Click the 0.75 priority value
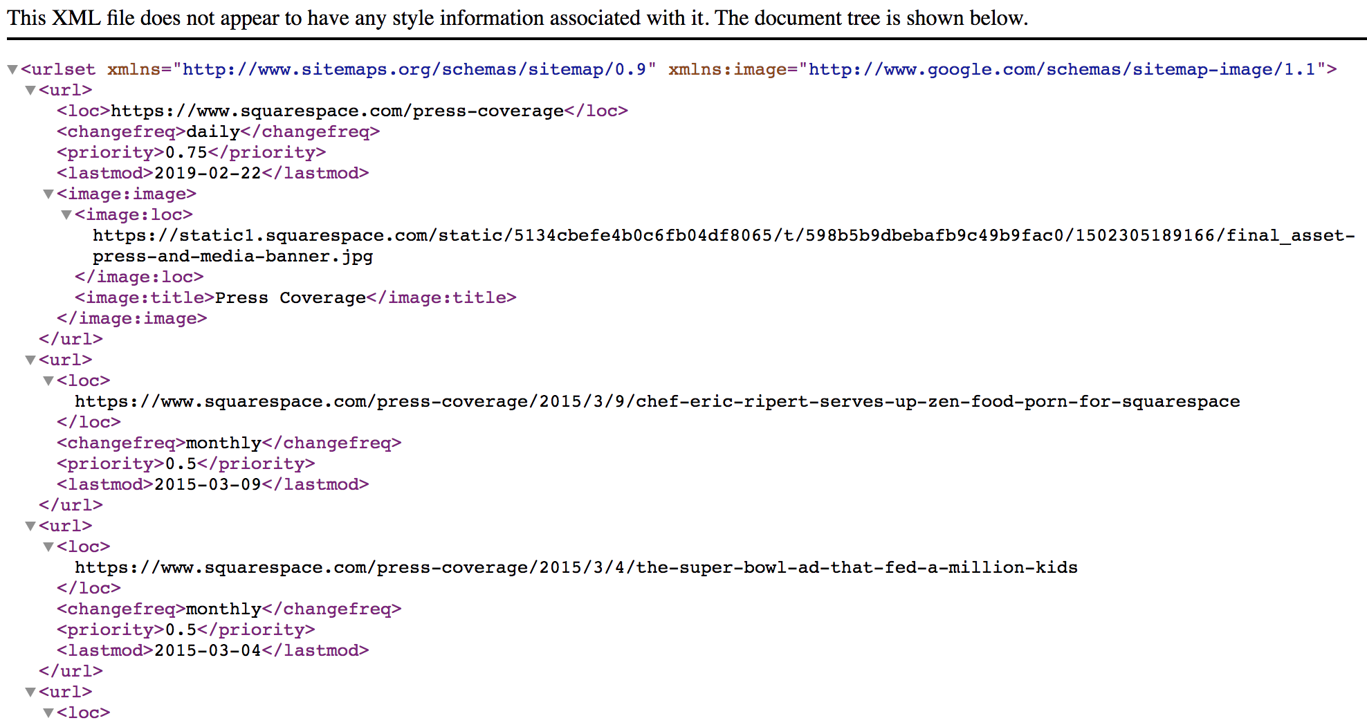 click(186, 153)
